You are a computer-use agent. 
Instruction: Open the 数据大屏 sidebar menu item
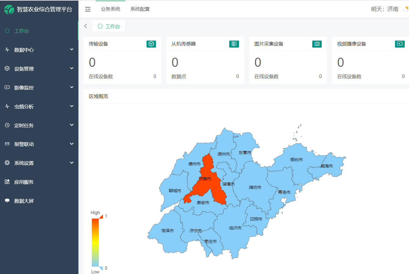39,201
